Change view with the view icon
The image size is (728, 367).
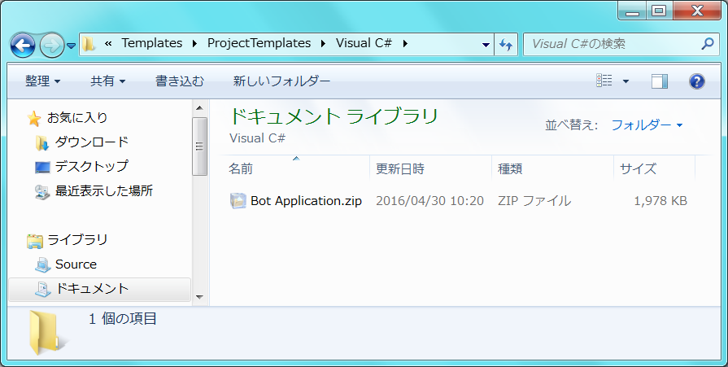pos(604,81)
